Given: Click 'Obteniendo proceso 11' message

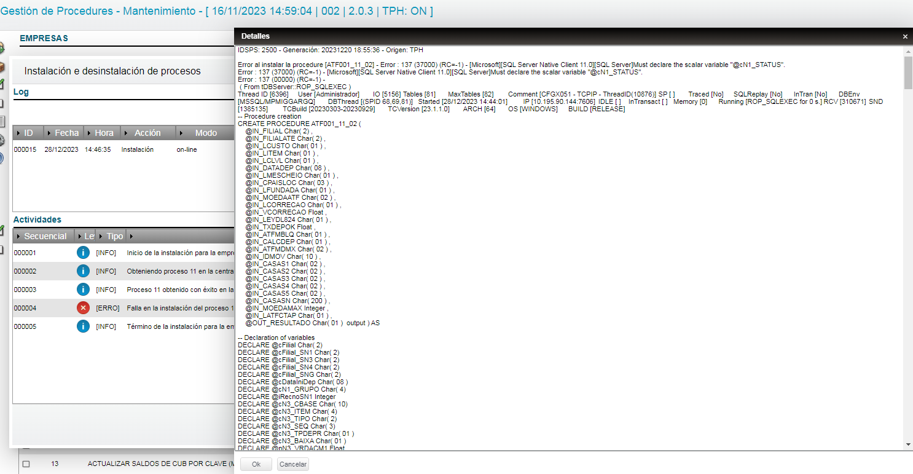Looking at the screenshot, I should [x=180, y=271].
